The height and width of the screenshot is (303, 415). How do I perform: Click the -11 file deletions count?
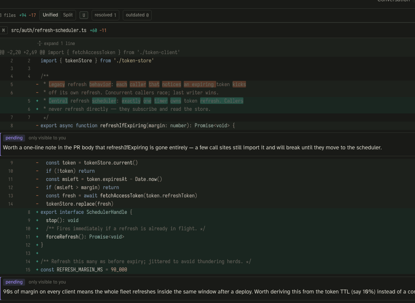click(103, 30)
